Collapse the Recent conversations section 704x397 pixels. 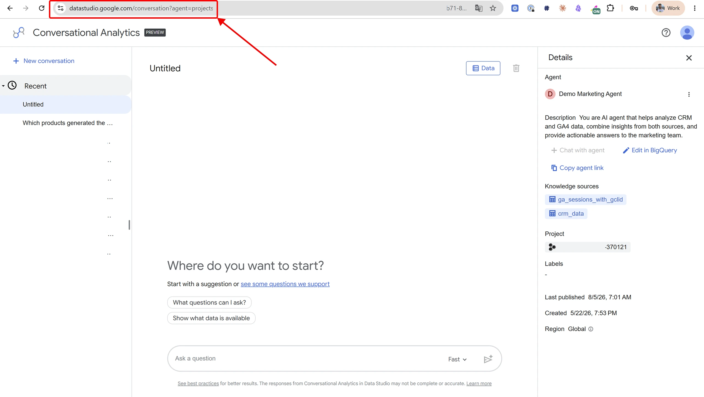3,86
